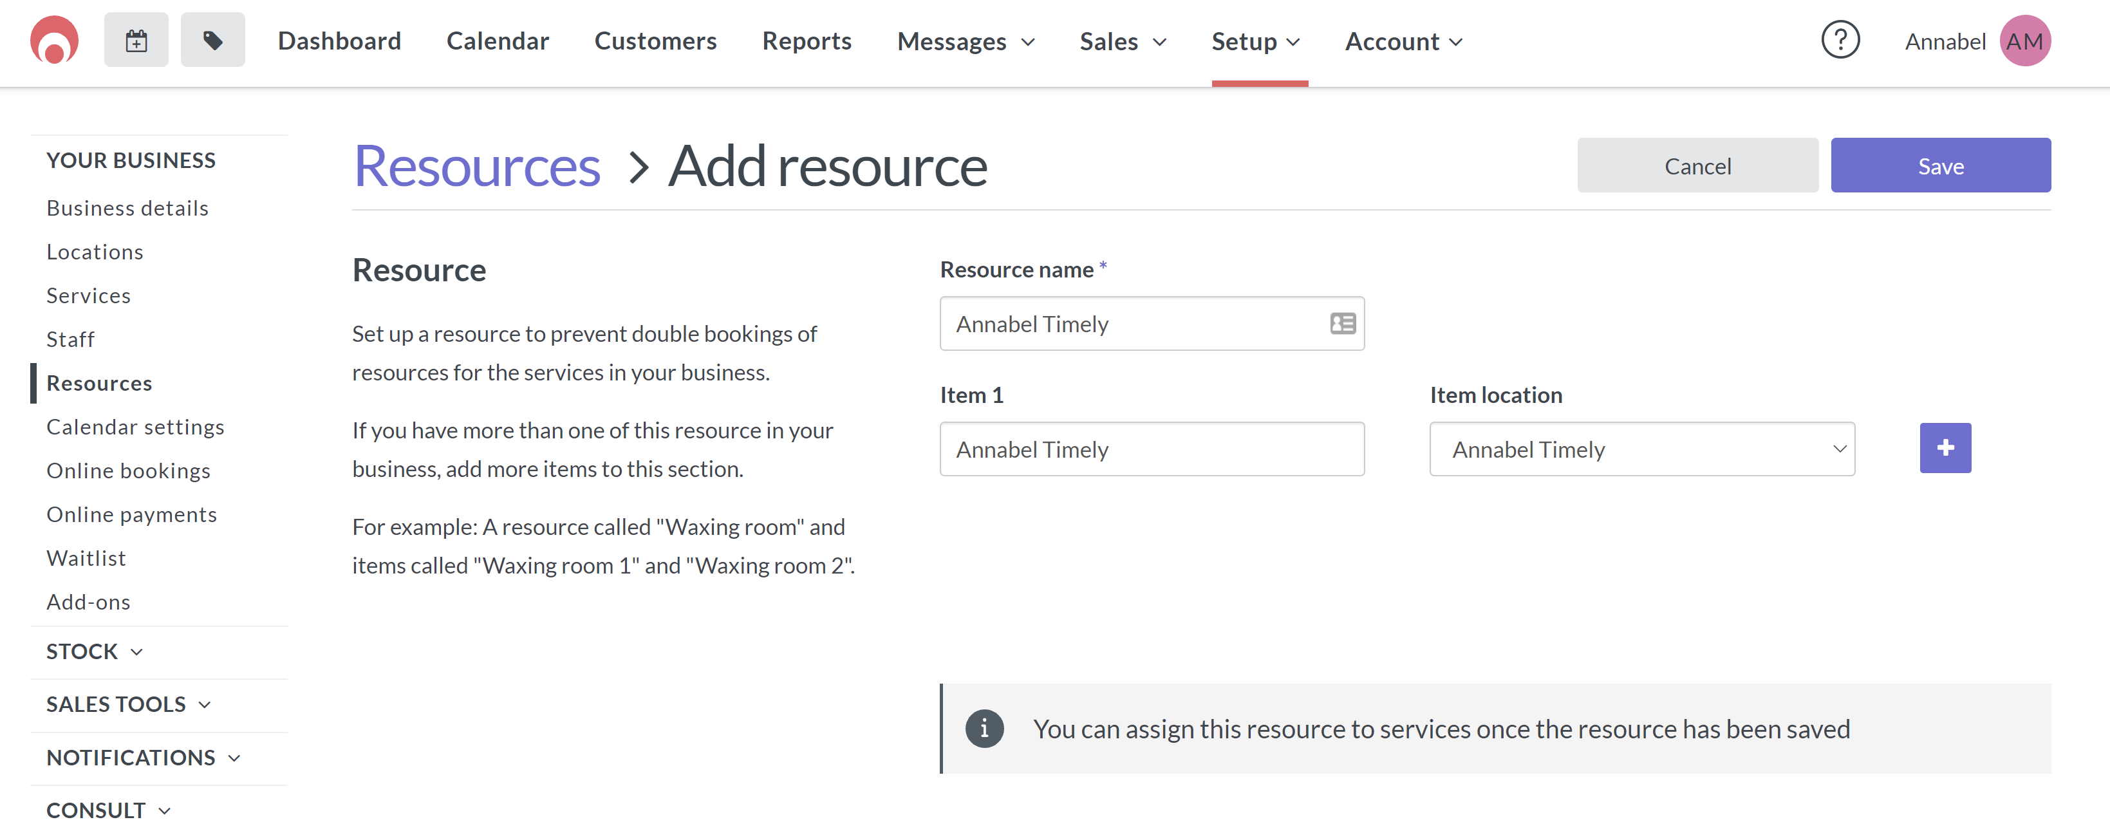Viewport: 2110px width, 822px height.
Task: Open Online payments in the sidebar
Action: click(x=132, y=514)
